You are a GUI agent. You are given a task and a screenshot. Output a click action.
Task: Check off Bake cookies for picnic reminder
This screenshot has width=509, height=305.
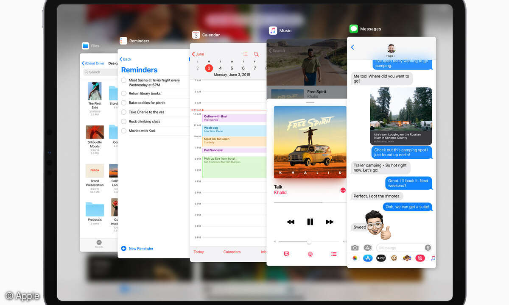pyautogui.click(x=124, y=103)
